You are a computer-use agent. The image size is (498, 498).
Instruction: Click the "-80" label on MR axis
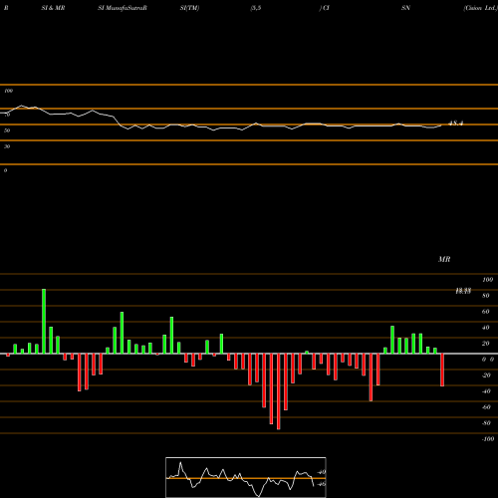[x=486, y=423]
